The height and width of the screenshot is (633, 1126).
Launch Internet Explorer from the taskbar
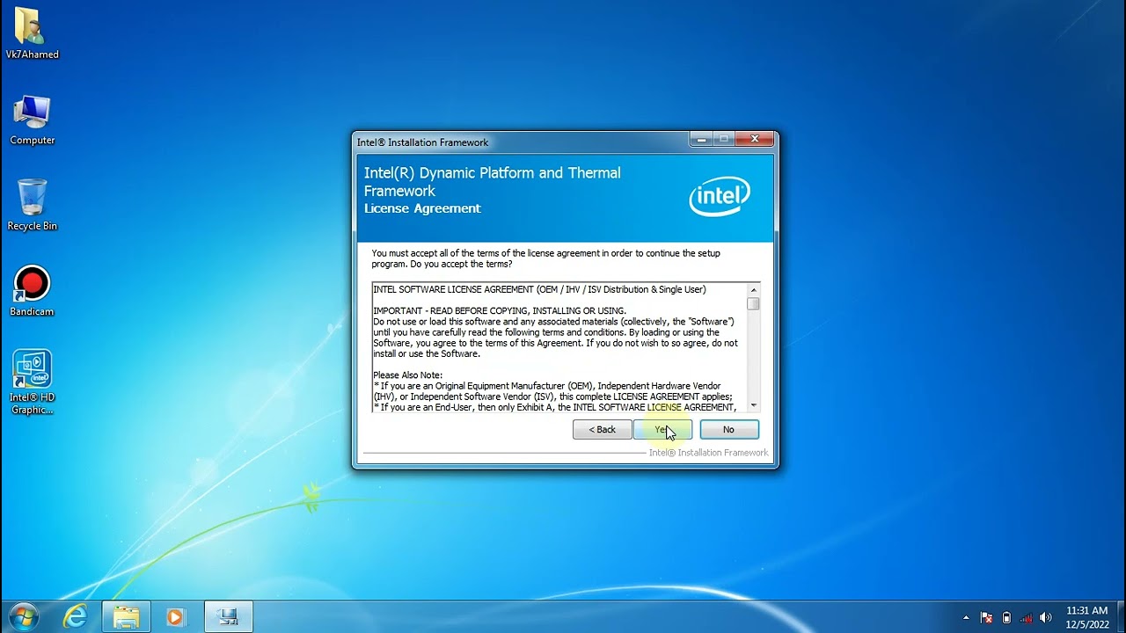(76, 617)
